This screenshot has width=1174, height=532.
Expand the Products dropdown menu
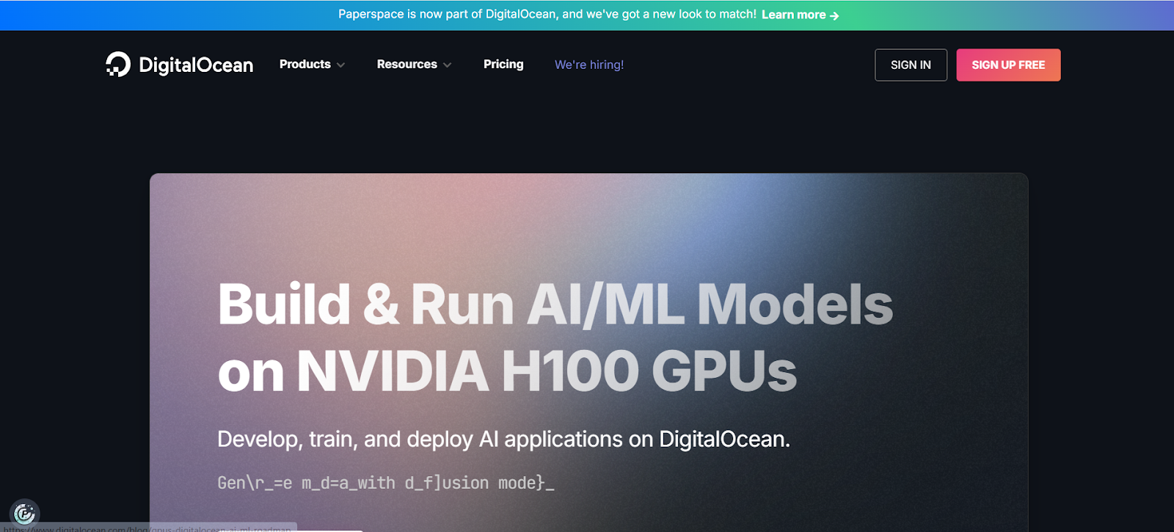click(312, 65)
